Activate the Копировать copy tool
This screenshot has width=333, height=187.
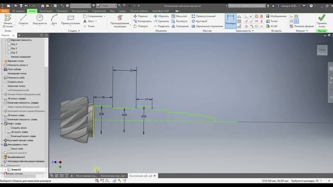142,21
